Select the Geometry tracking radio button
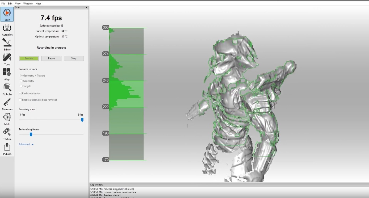Image resolution: width=369 pixels, height=198 pixels. pyautogui.click(x=21, y=81)
